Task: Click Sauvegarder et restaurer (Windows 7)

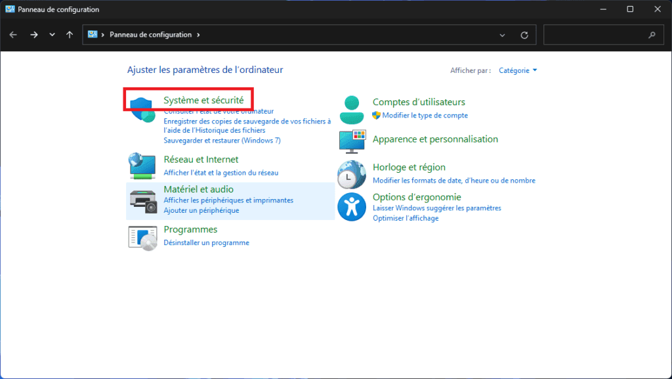Action: pos(222,140)
